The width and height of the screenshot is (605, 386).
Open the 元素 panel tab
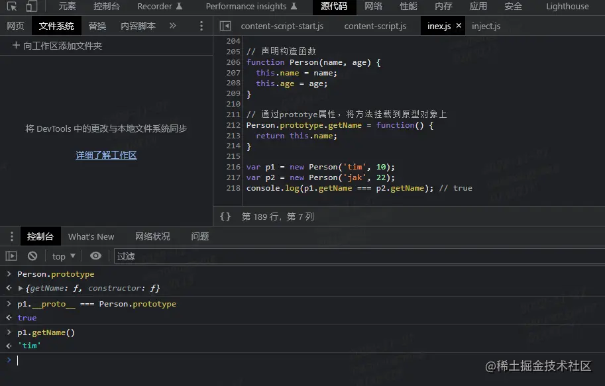click(67, 6)
